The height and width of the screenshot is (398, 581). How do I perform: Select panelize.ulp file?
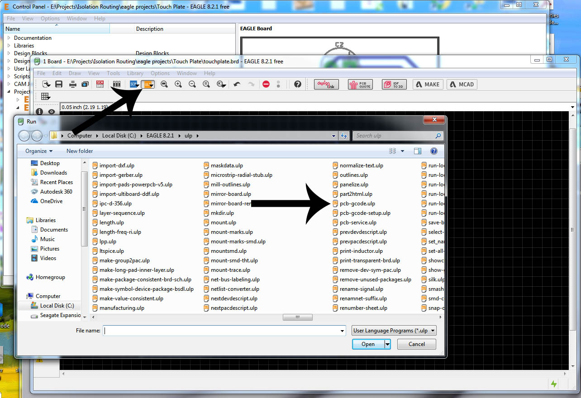tap(350, 185)
